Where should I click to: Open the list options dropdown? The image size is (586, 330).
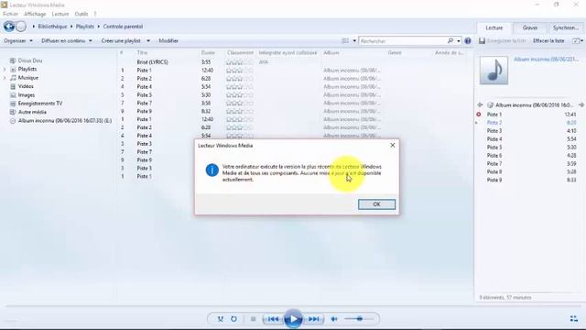click(578, 40)
